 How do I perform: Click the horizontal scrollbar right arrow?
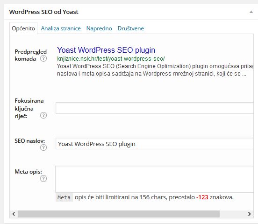(250, 214)
